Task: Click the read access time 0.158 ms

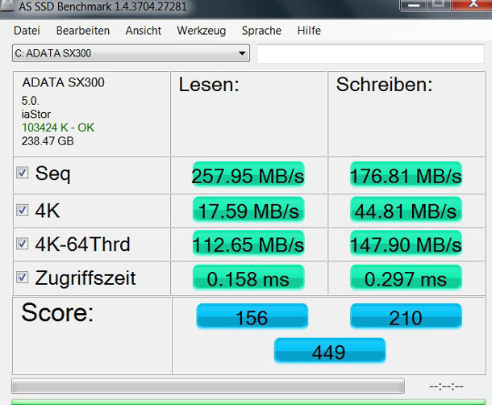Action: [x=248, y=278]
